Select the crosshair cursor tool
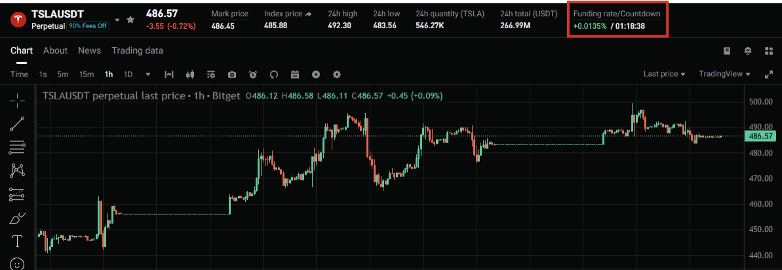 18,99
